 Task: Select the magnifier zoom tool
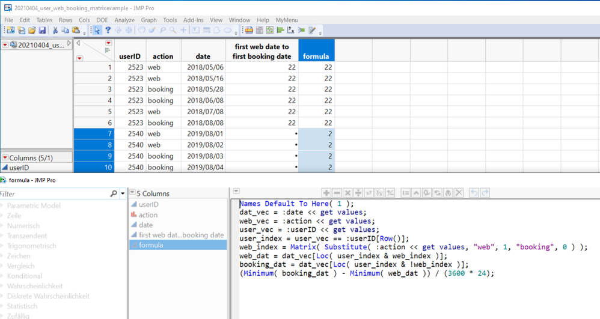[x=173, y=31]
